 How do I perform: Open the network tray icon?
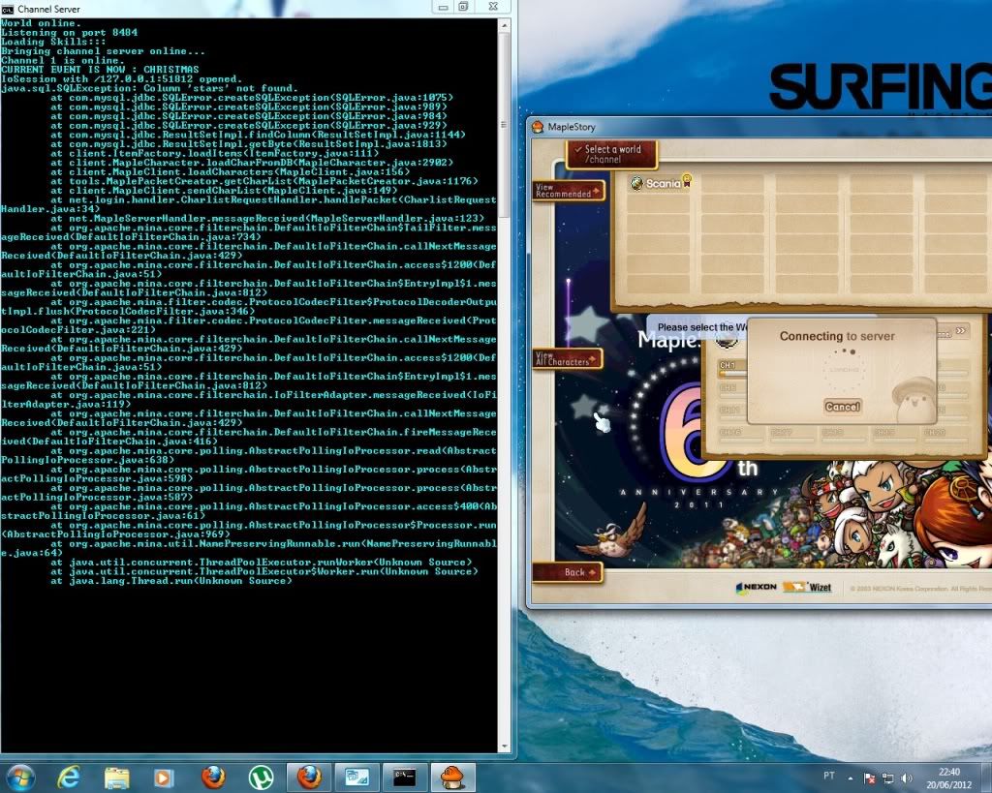888,778
